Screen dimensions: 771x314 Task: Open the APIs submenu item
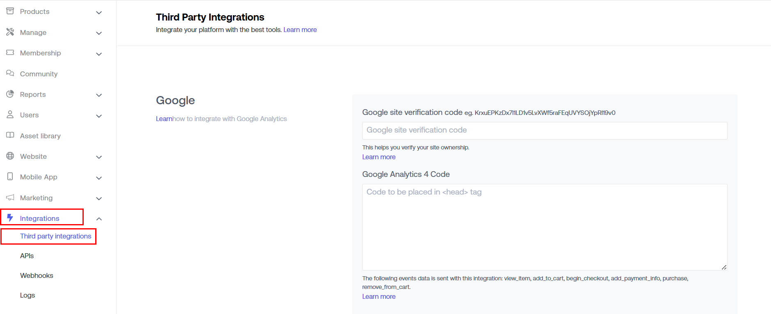tap(27, 256)
